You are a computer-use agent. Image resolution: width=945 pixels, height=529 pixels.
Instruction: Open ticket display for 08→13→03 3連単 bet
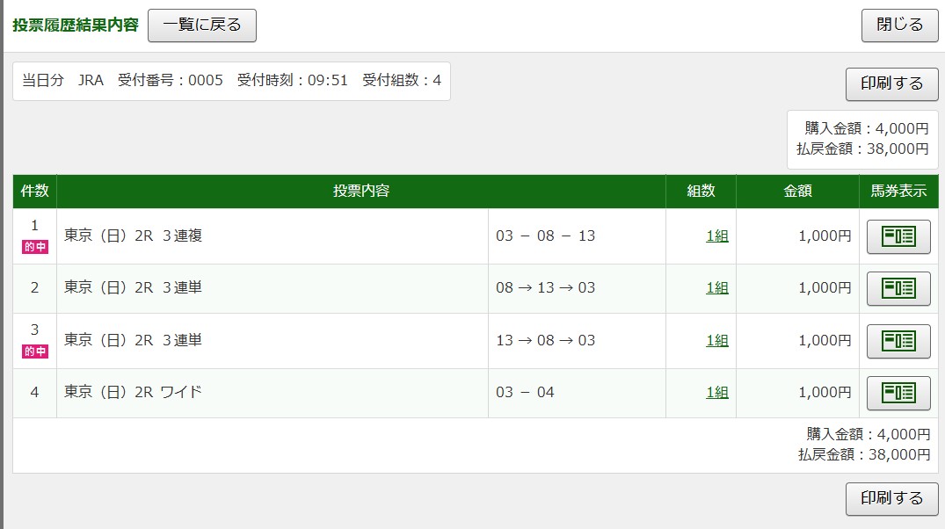click(898, 288)
